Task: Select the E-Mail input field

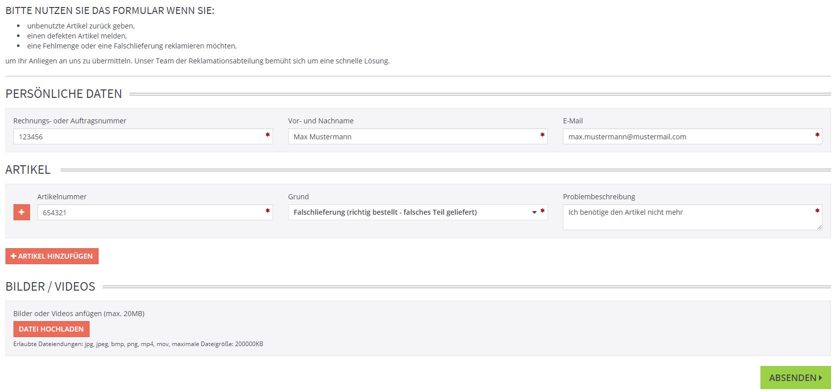Action: [692, 136]
